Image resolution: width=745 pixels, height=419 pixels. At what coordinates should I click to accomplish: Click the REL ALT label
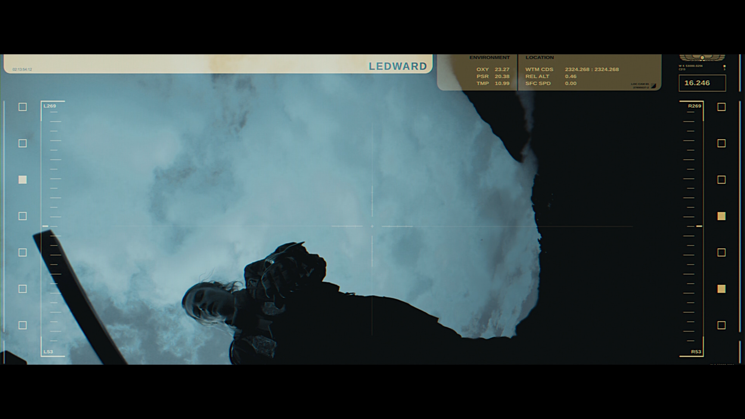pyautogui.click(x=537, y=76)
